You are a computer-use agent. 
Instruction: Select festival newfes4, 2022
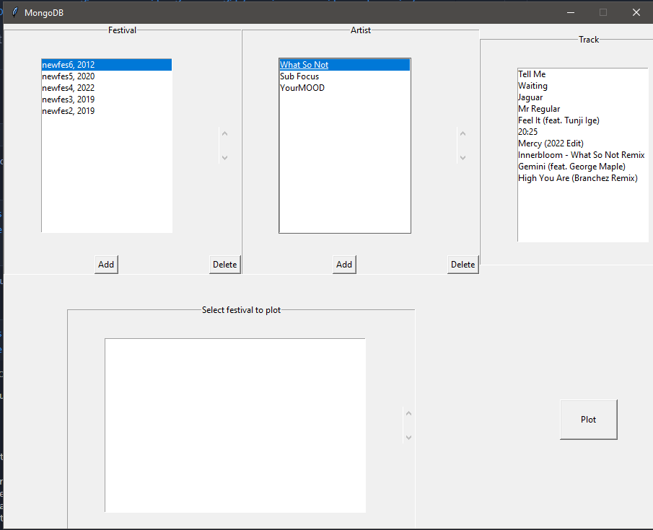pos(107,88)
